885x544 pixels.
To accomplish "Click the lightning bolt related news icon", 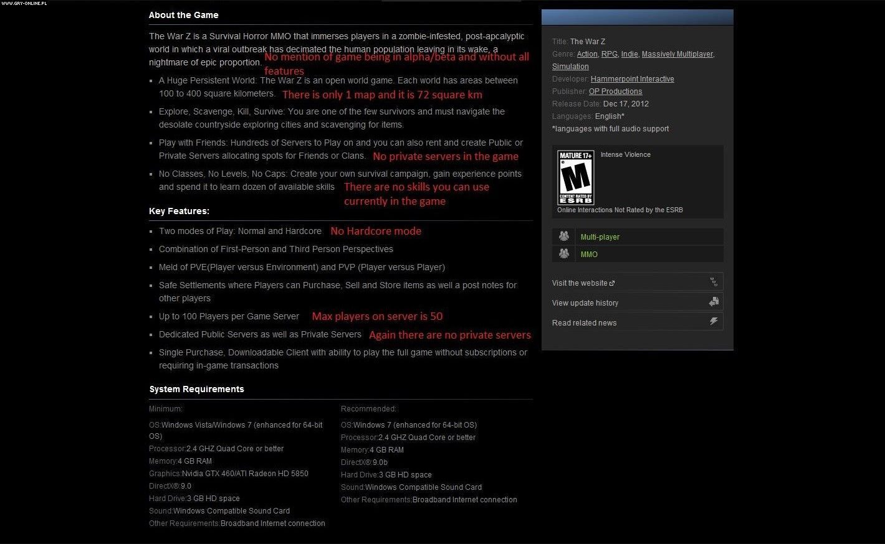I will pos(714,322).
